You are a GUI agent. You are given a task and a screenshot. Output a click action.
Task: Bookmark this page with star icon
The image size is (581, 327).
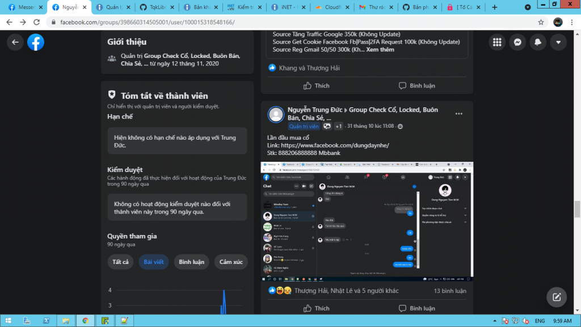click(541, 22)
